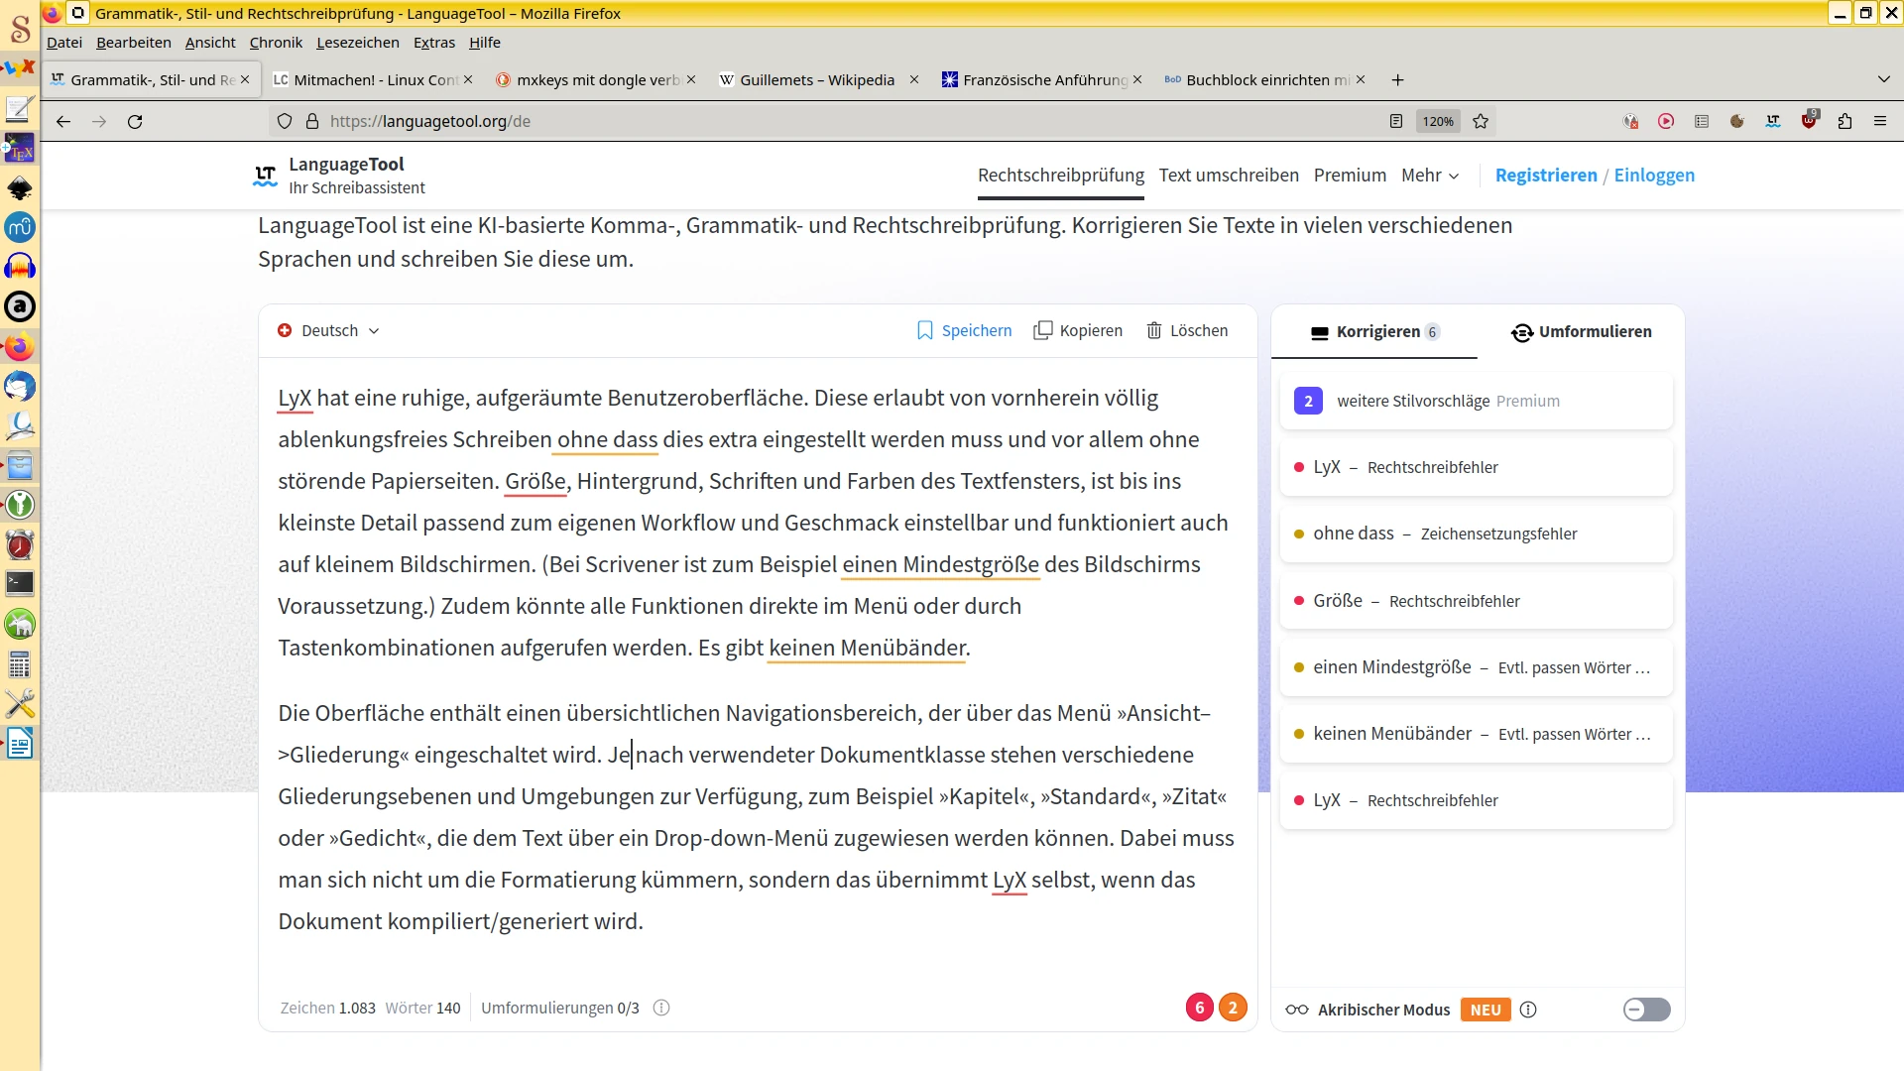Image resolution: width=1904 pixels, height=1071 pixels.
Task: Select the Größe Rechtschreibfehler suggestion
Action: 1476,601
